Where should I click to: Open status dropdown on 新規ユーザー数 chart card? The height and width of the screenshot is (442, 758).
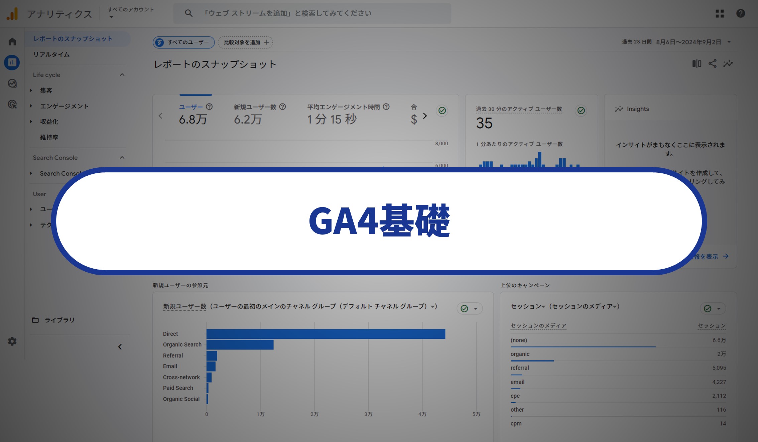coord(475,309)
